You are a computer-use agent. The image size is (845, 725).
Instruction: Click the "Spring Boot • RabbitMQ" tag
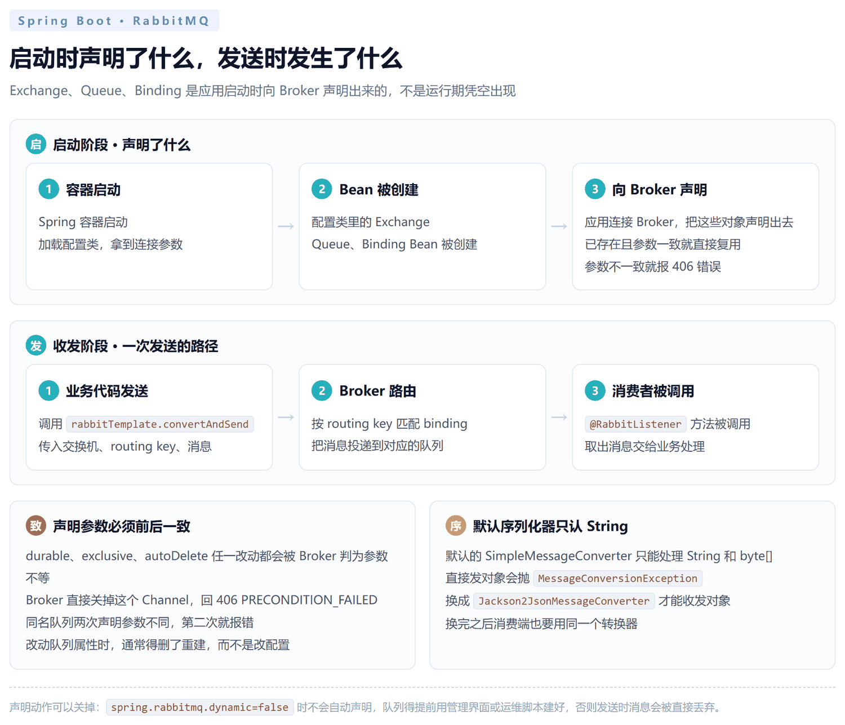pyautogui.click(x=114, y=21)
